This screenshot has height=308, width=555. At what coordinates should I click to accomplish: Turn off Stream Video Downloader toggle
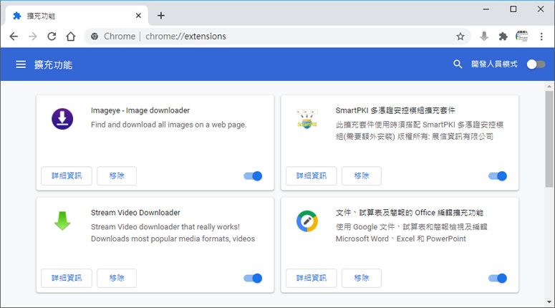tap(253, 278)
